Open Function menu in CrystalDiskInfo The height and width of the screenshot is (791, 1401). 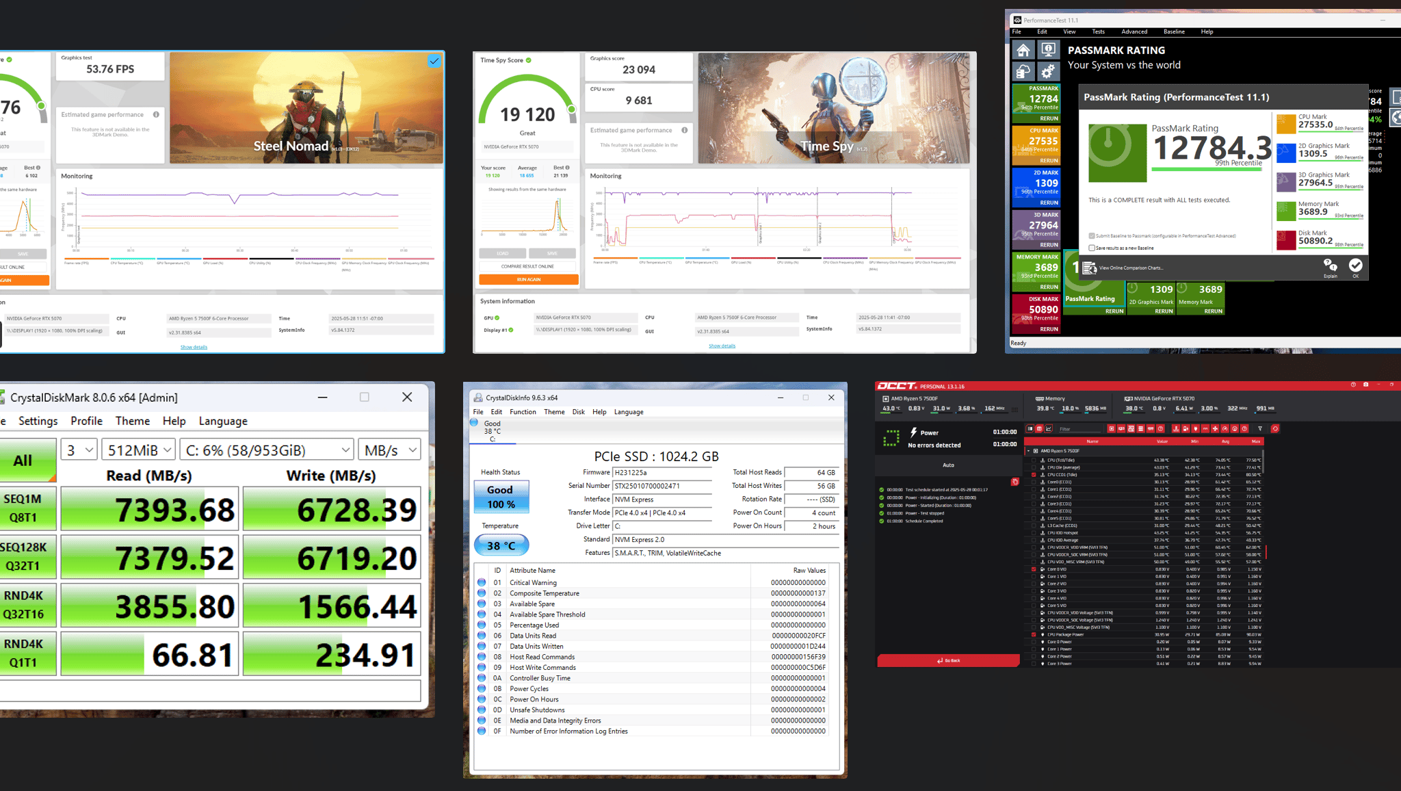click(x=523, y=412)
